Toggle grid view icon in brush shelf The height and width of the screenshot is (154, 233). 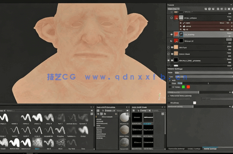click(92, 114)
